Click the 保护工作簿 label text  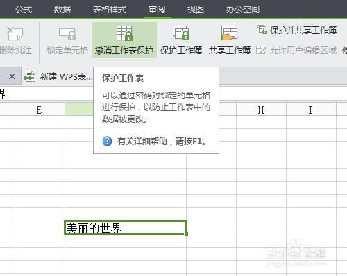tap(181, 50)
